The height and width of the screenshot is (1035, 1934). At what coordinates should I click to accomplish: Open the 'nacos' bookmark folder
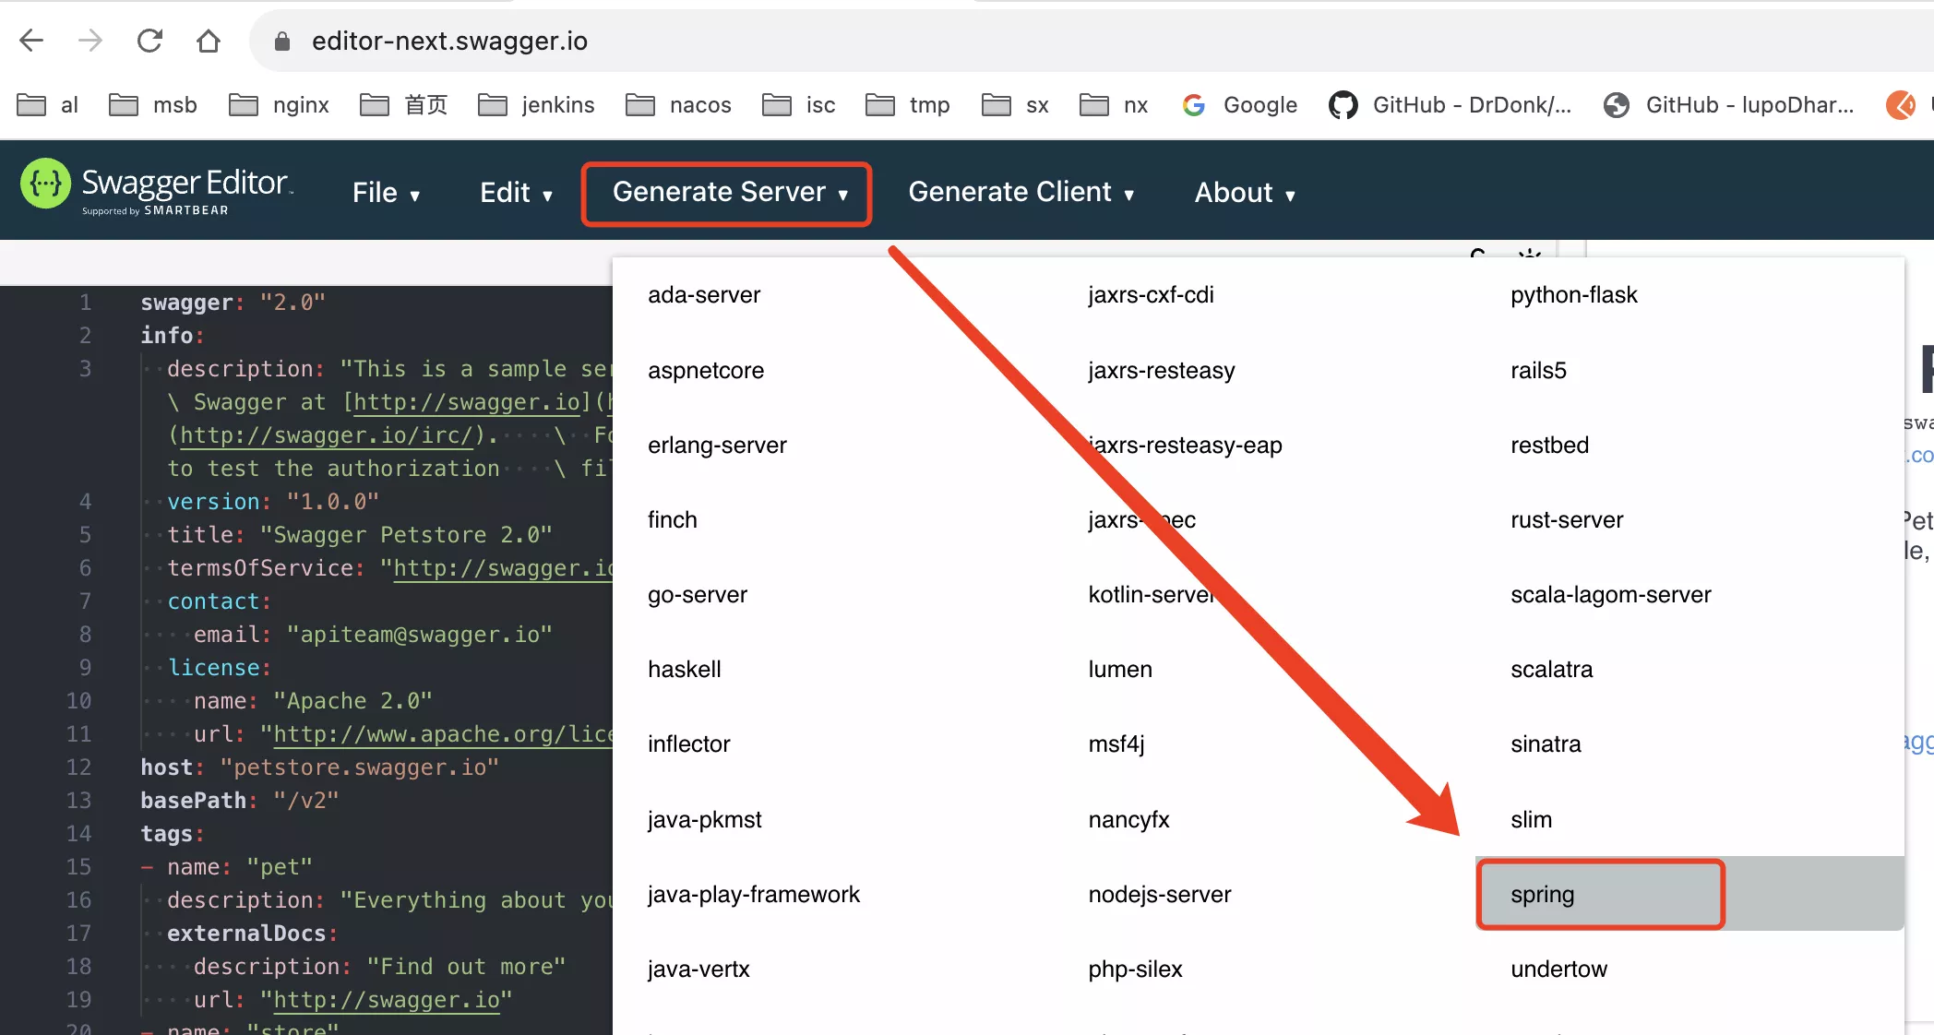pos(678,105)
